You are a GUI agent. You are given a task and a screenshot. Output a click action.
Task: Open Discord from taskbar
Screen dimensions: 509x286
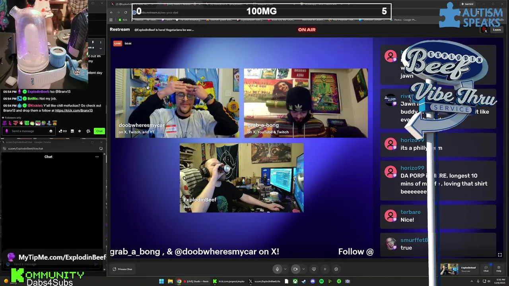pyautogui.click(x=313, y=281)
